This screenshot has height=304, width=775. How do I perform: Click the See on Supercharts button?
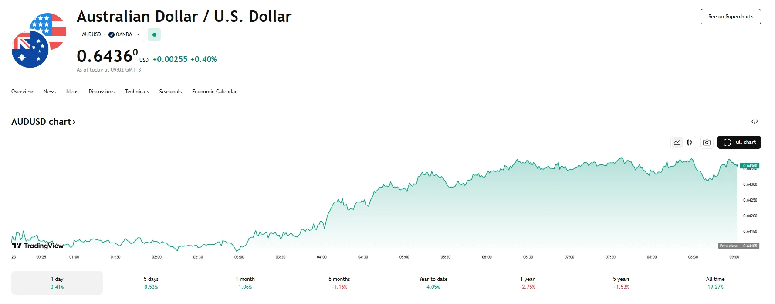[x=731, y=17]
